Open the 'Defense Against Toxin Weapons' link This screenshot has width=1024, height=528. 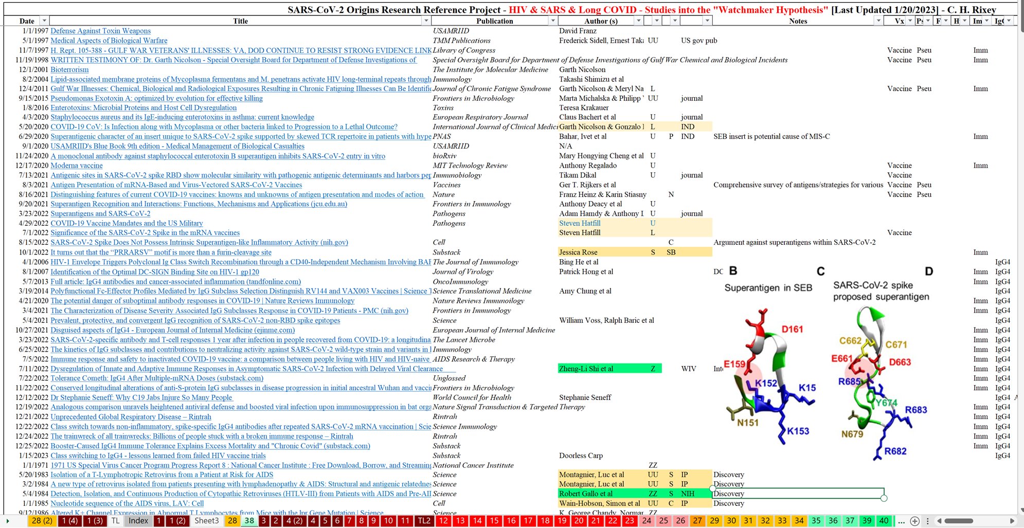click(x=100, y=31)
